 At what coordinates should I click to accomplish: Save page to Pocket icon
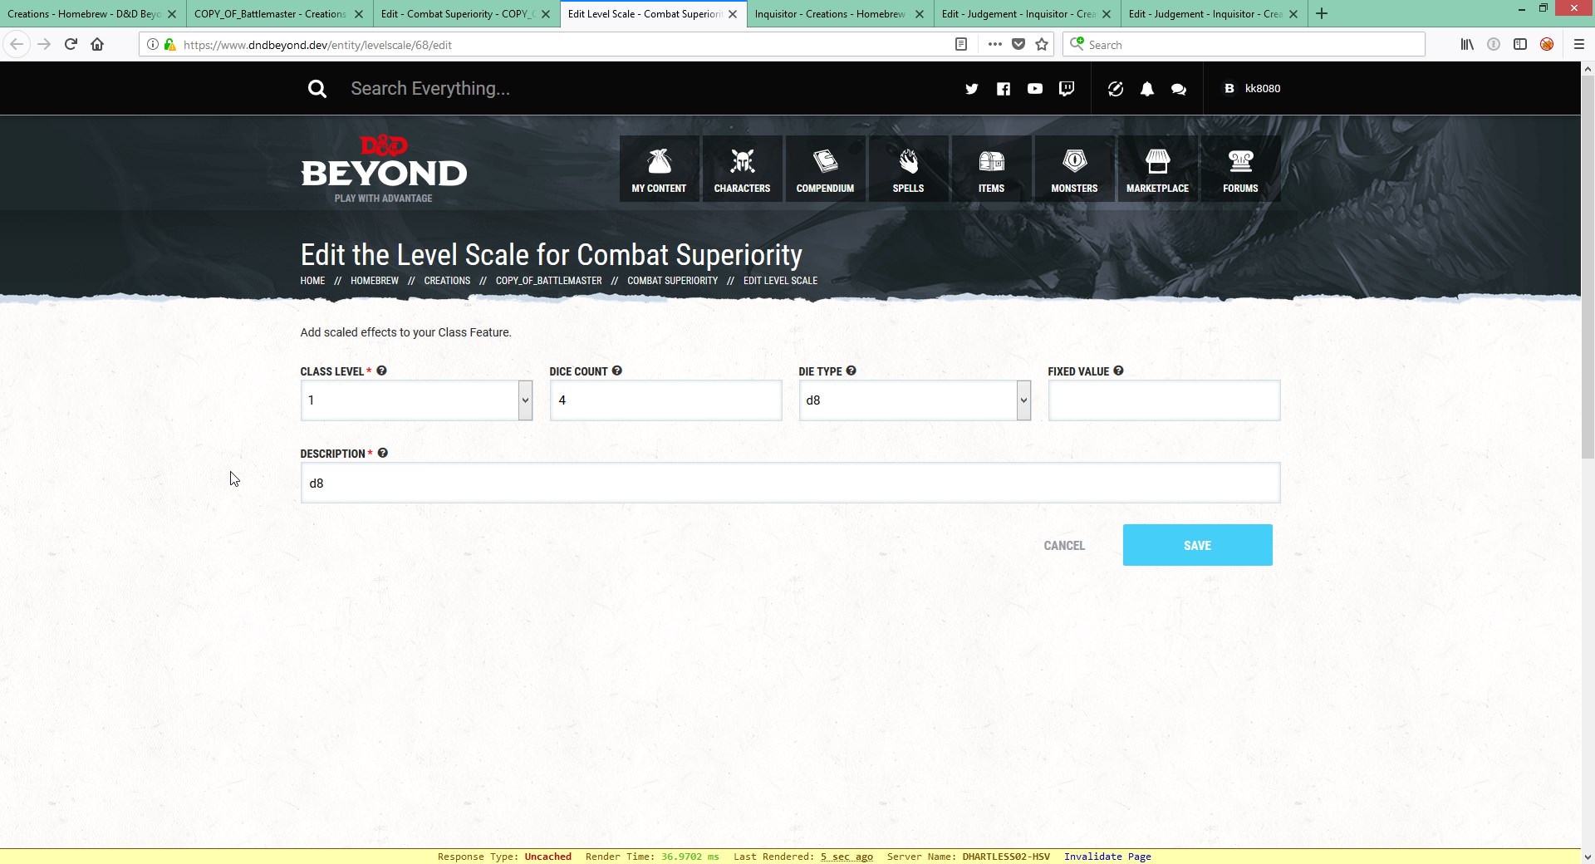click(1018, 45)
